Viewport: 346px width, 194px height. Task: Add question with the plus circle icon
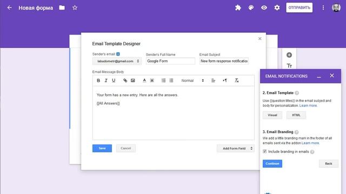[x=289, y=55]
